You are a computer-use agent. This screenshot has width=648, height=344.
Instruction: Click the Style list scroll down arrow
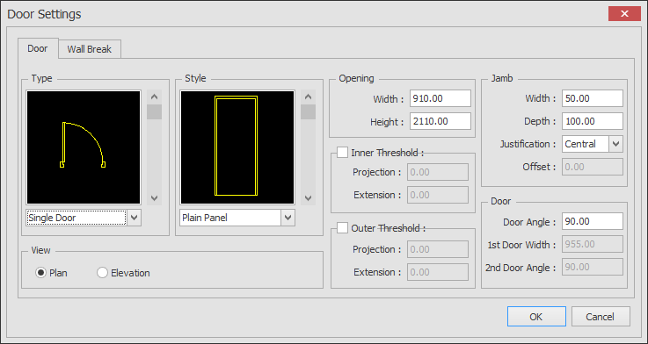(308, 198)
